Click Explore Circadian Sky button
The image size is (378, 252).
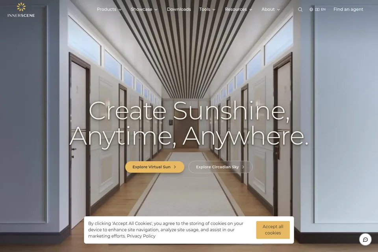click(220, 167)
